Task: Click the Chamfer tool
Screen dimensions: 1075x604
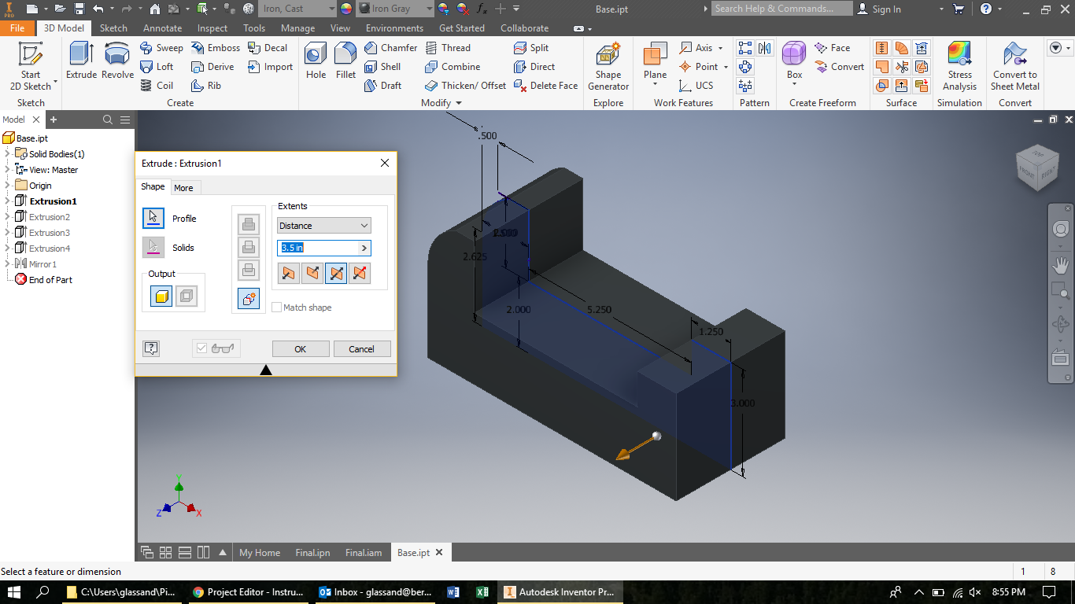Action: (391, 48)
